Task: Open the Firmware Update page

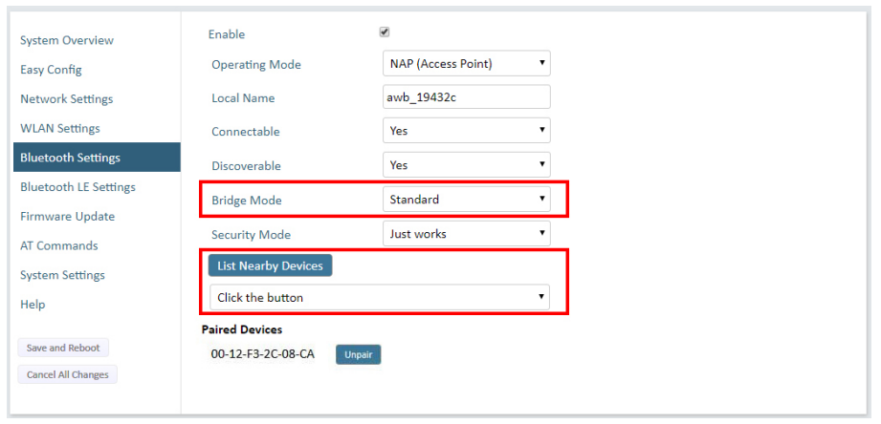Action: tap(67, 216)
